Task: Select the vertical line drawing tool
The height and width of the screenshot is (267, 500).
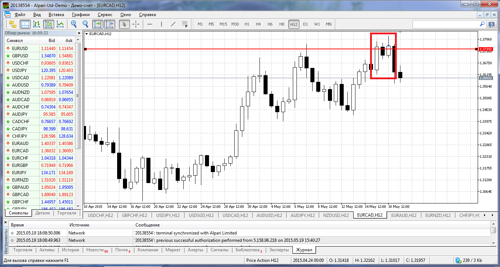Action: pos(161,24)
